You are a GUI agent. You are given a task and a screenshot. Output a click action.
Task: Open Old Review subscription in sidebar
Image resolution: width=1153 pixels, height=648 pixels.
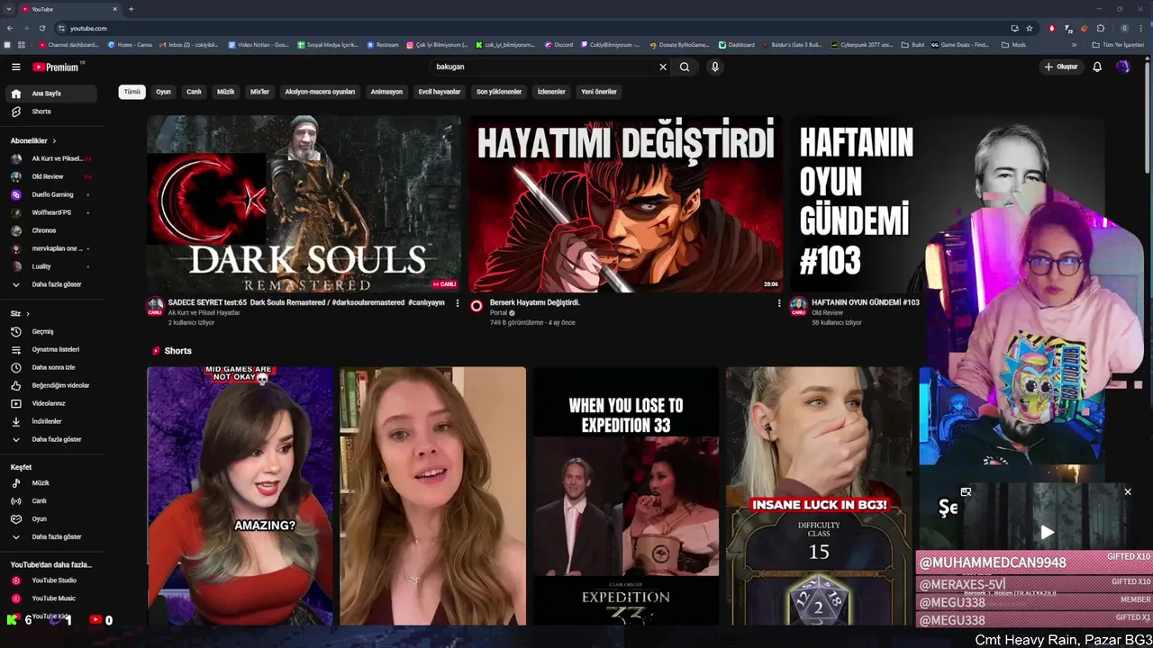(51, 176)
